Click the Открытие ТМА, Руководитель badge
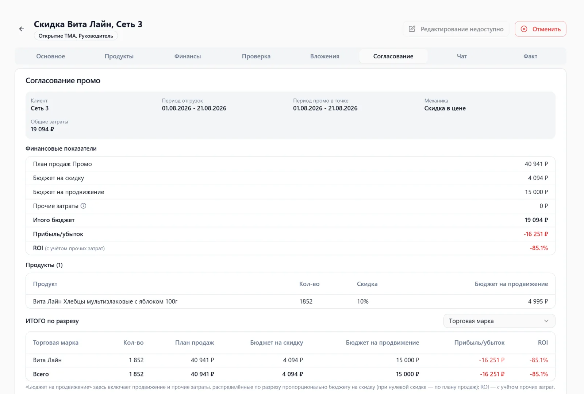584x394 pixels. (76, 36)
